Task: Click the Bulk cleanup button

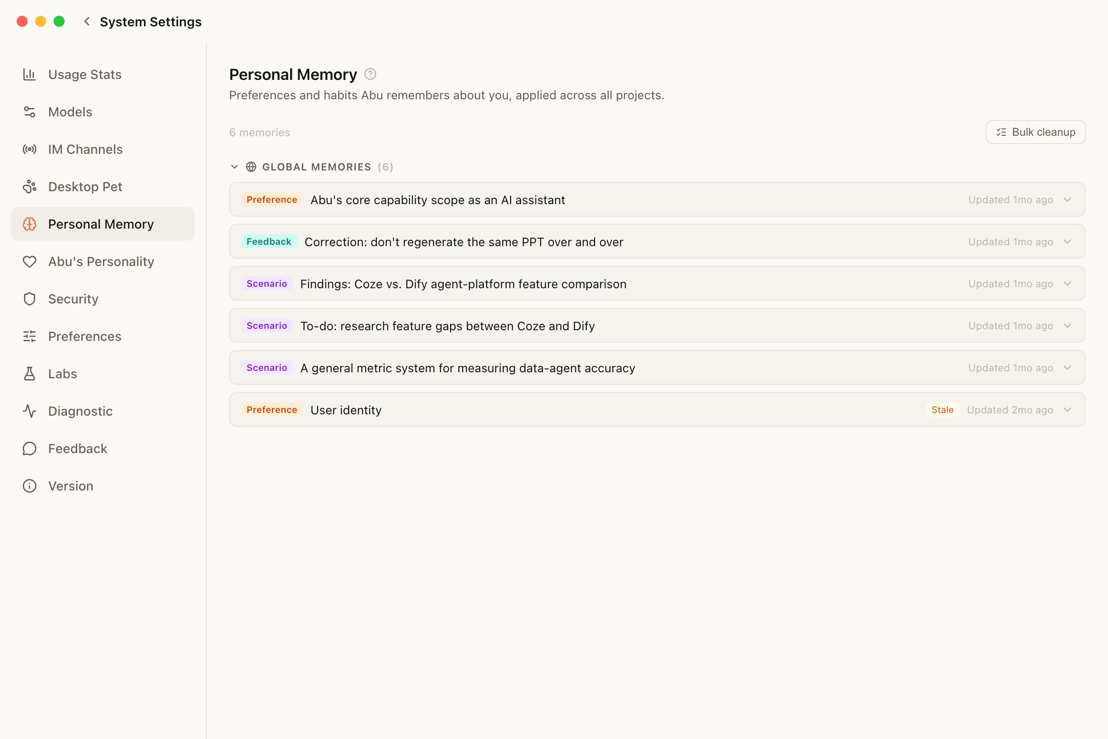Action: [1036, 132]
